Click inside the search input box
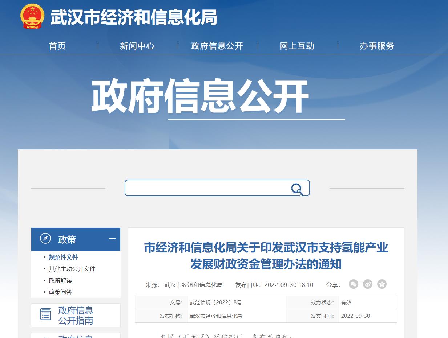The height and width of the screenshot is (338, 448). (x=207, y=188)
